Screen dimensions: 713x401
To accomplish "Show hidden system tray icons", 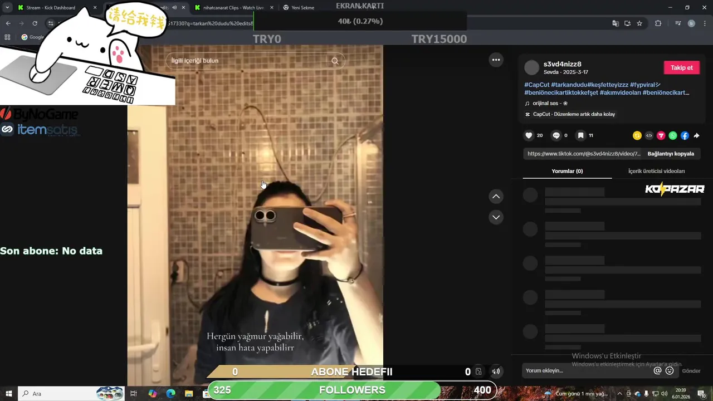I will 619,393.
